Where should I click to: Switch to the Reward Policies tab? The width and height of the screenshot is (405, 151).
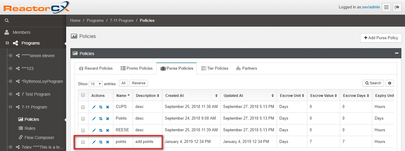pos(96,68)
